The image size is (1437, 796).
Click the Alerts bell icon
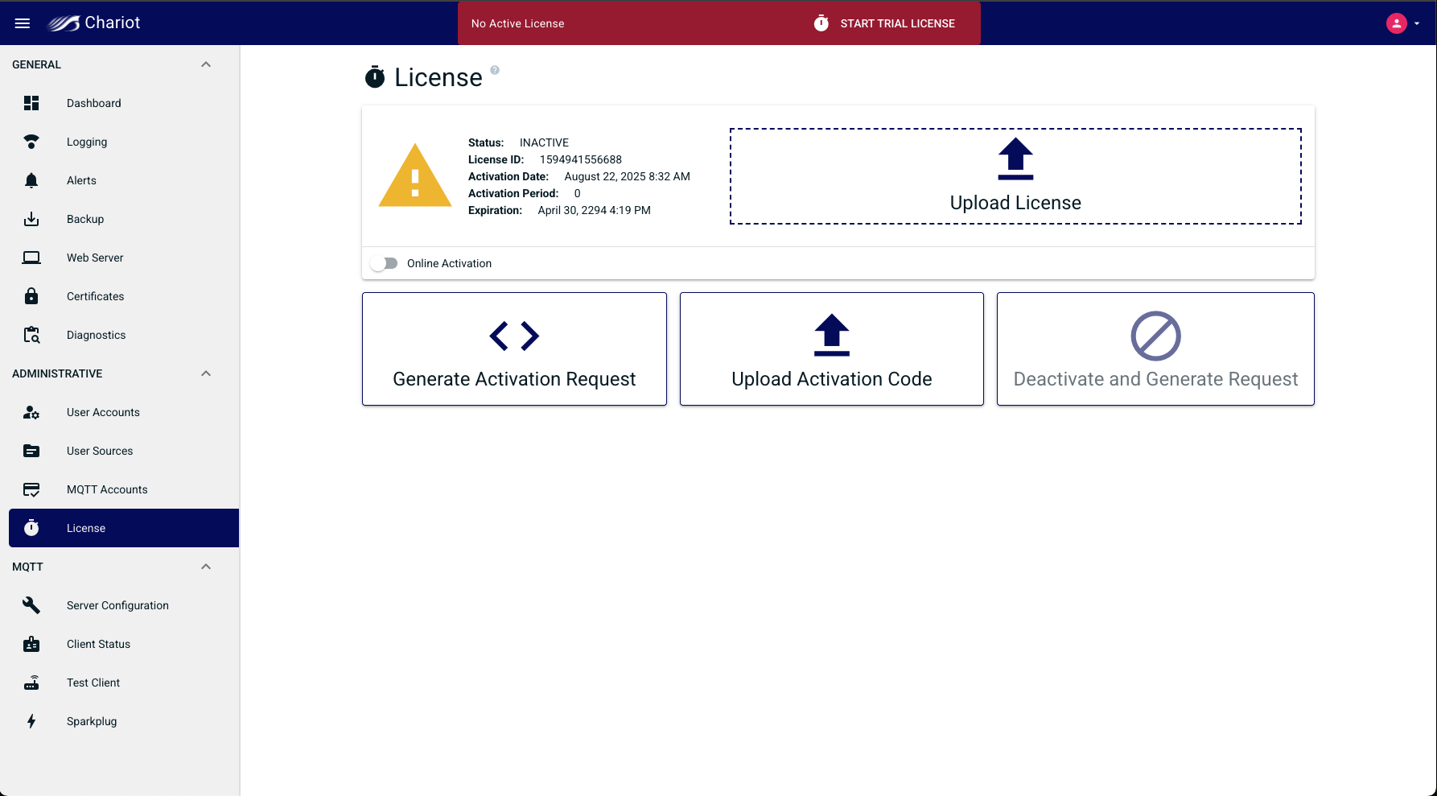point(31,180)
